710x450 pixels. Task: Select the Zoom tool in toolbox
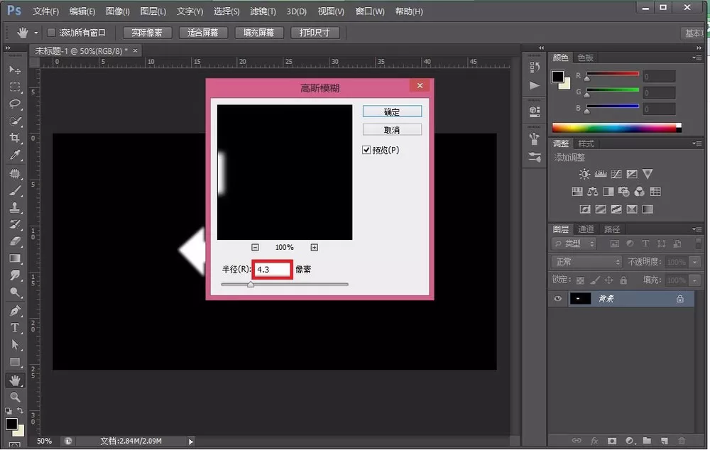pos(15,397)
